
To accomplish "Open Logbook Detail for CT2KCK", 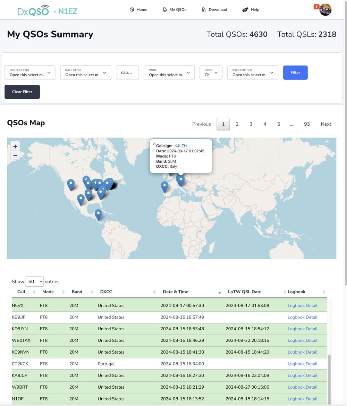I will [303, 364].
